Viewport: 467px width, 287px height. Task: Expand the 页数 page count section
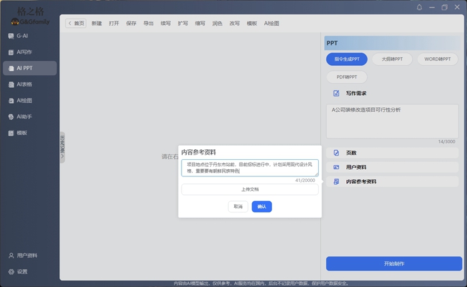pyautogui.click(x=392, y=153)
